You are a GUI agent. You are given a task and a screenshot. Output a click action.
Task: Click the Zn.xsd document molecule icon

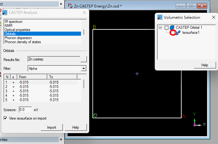pos(70,6)
